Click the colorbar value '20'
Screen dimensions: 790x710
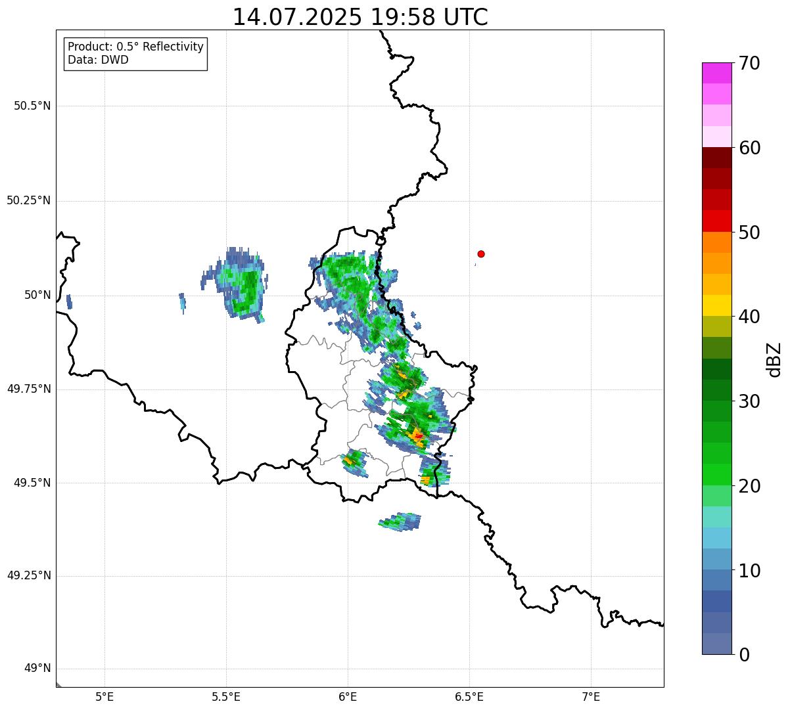click(x=749, y=486)
